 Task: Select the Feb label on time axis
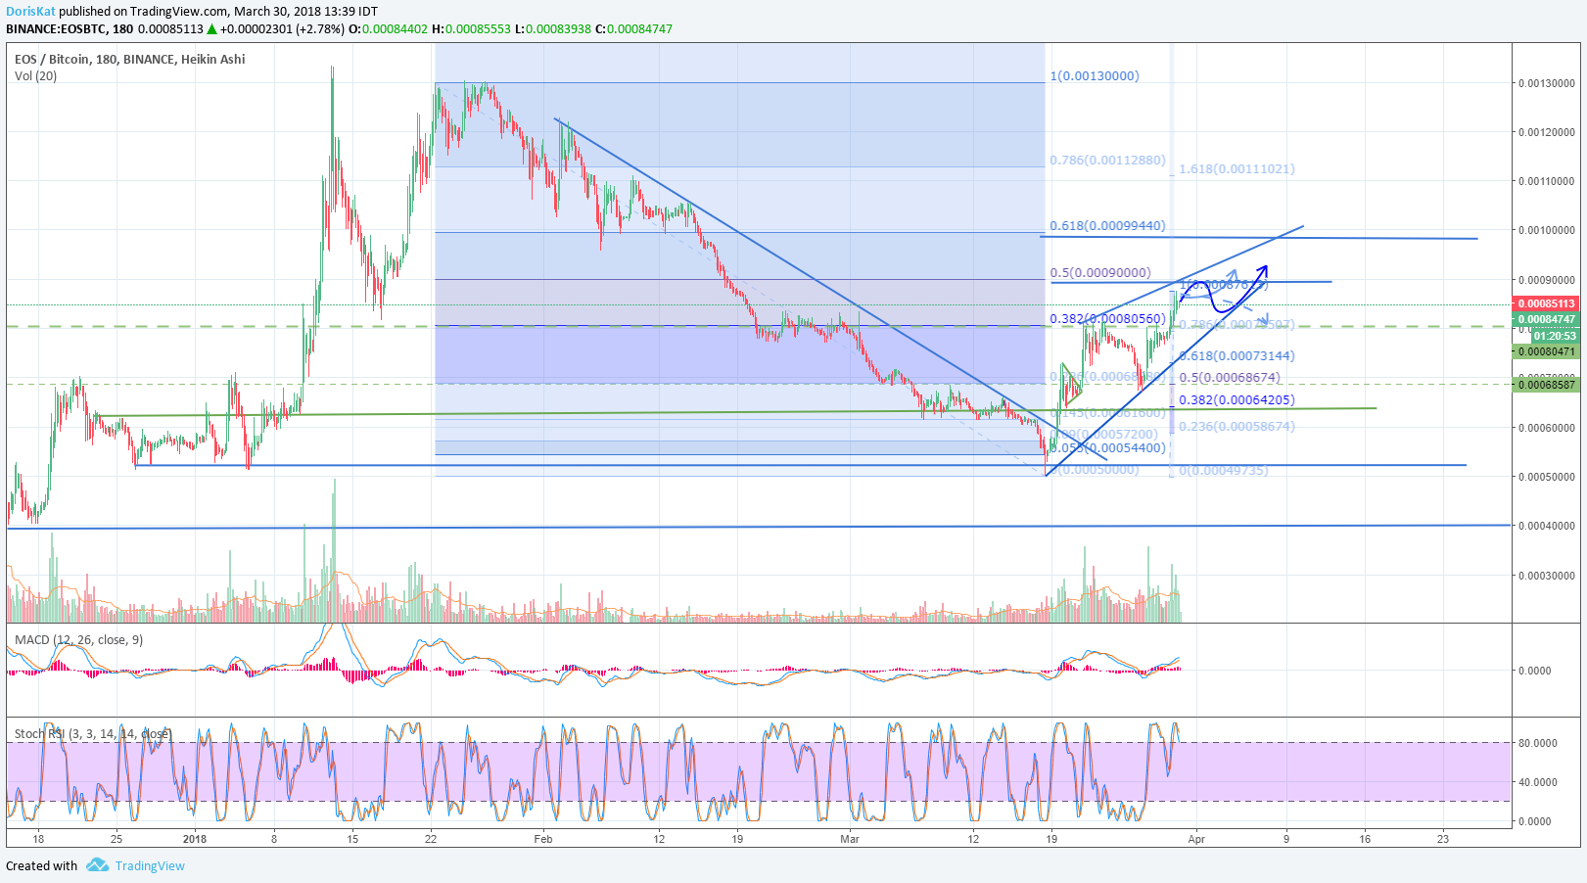tap(543, 839)
